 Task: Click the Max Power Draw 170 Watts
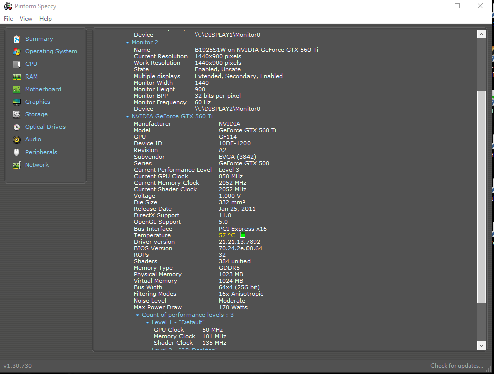click(x=233, y=307)
